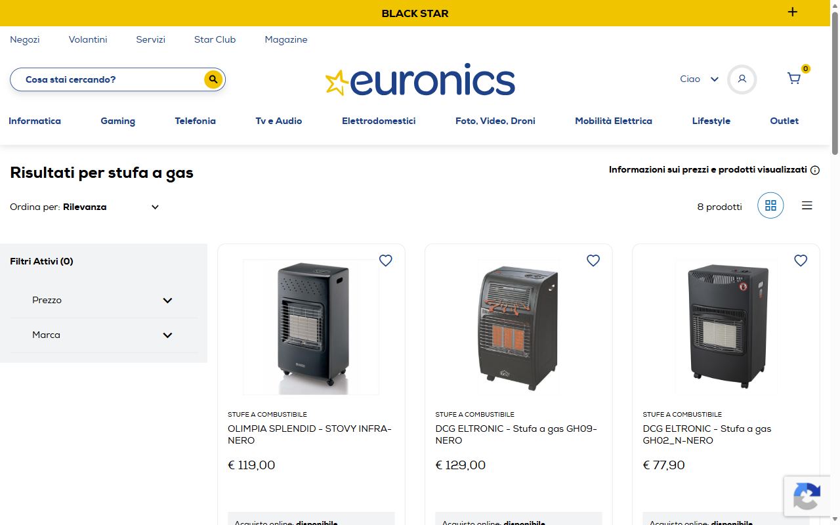Go to Euronics home via logo

pos(420,80)
